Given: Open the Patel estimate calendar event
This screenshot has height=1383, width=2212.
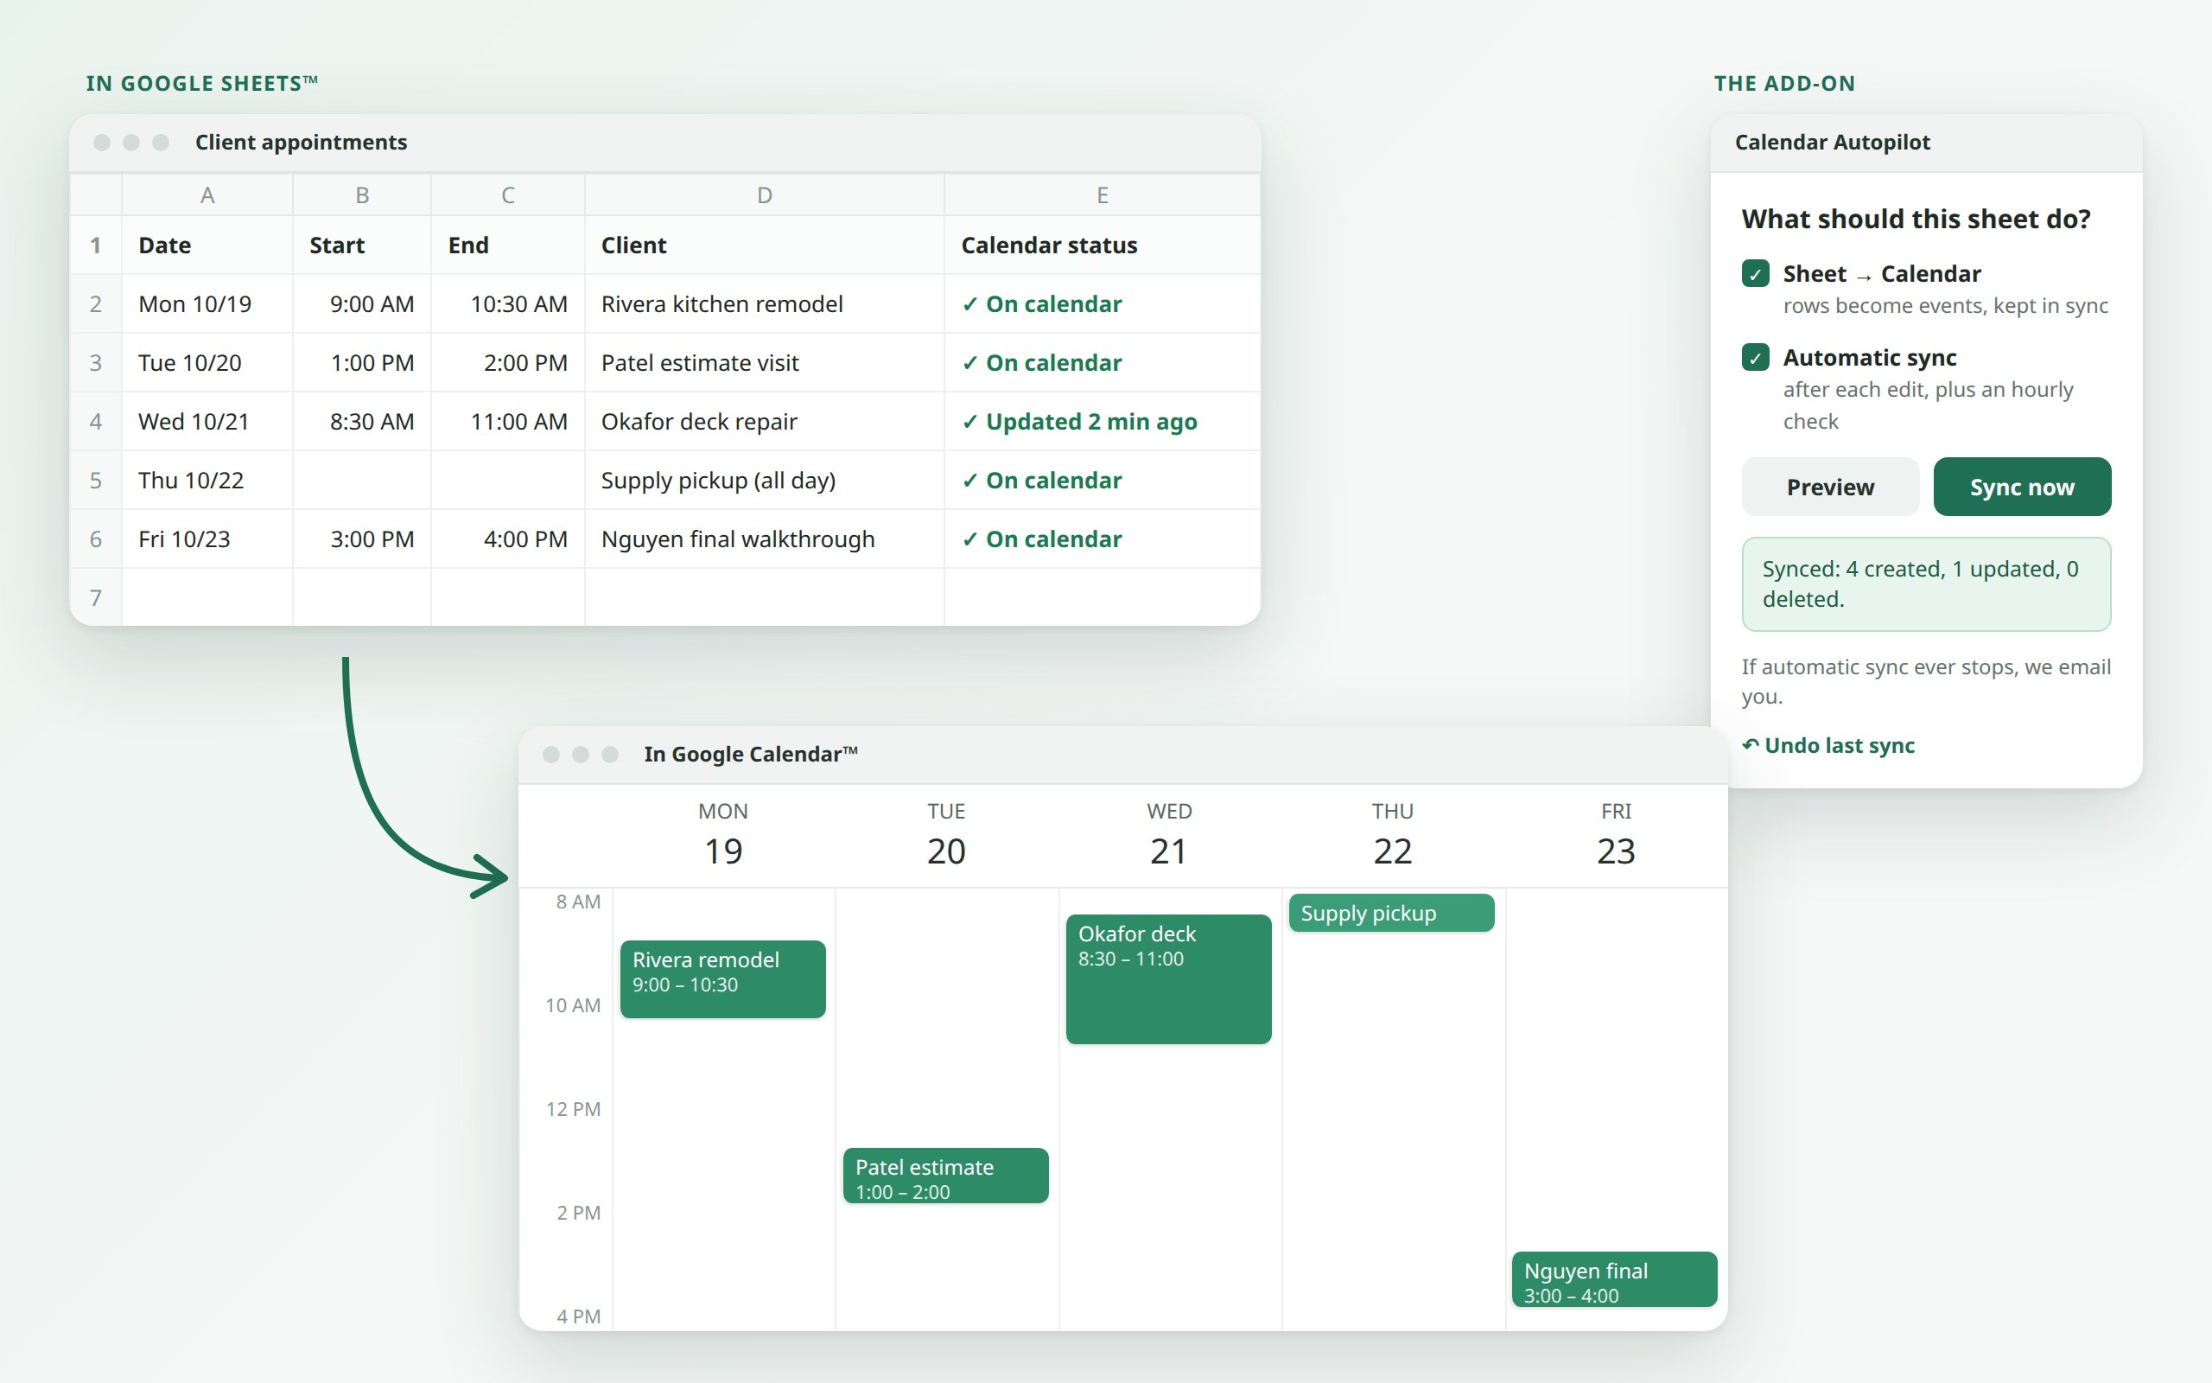Looking at the screenshot, I should 946,1176.
